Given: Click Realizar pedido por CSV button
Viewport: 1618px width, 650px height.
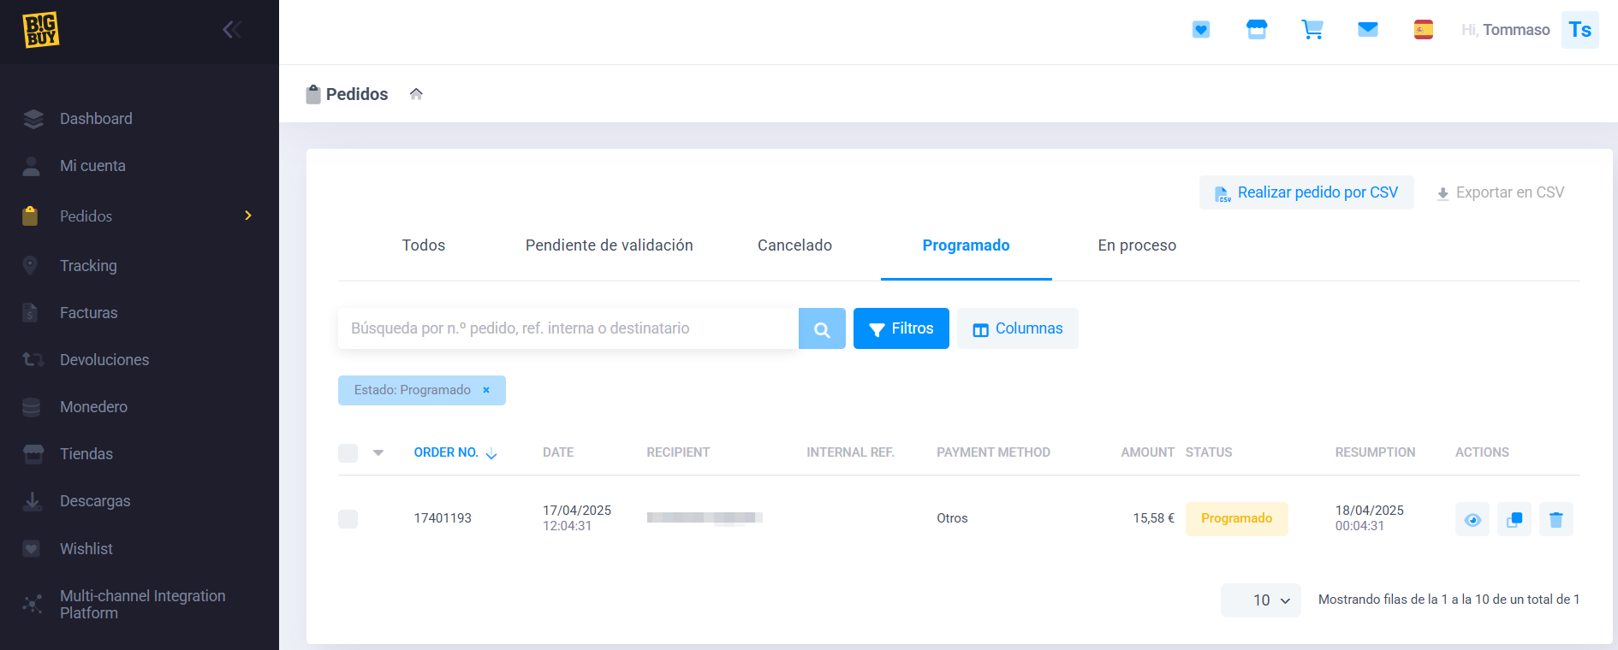Looking at the screenshot, I should (1306, 192).
